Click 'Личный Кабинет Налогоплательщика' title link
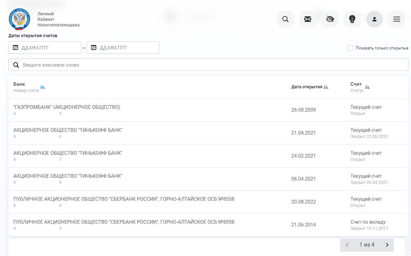Viewport: 411px width, 256px height. 58,19
